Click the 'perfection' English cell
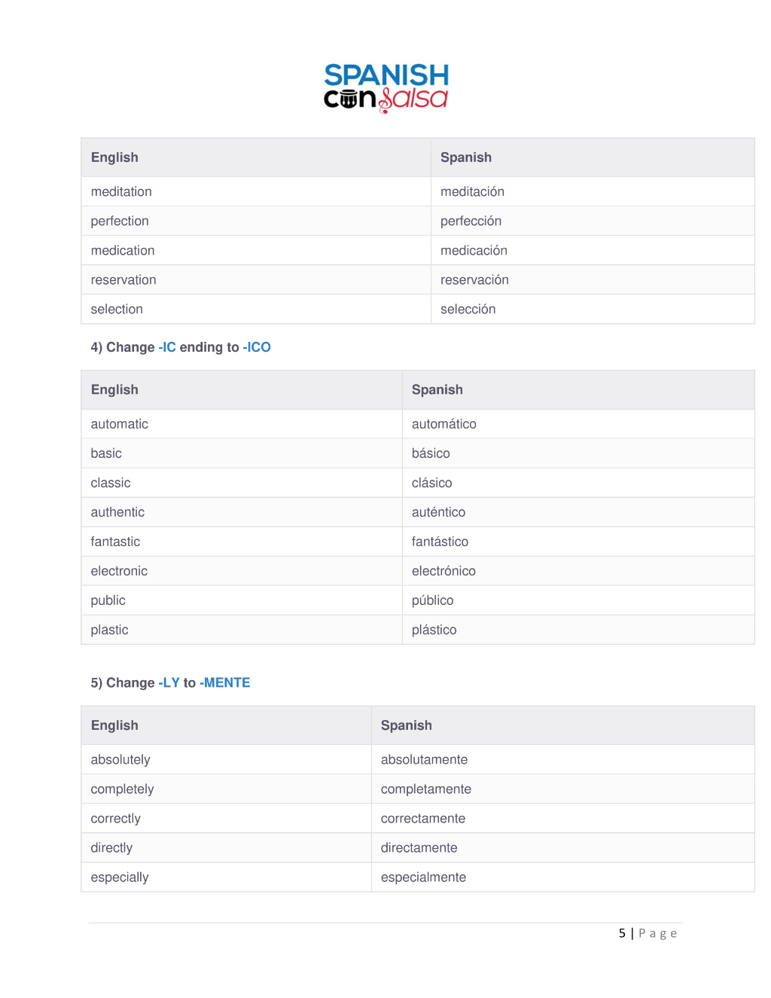The image size is (771, 998). (x=256, y=221)
